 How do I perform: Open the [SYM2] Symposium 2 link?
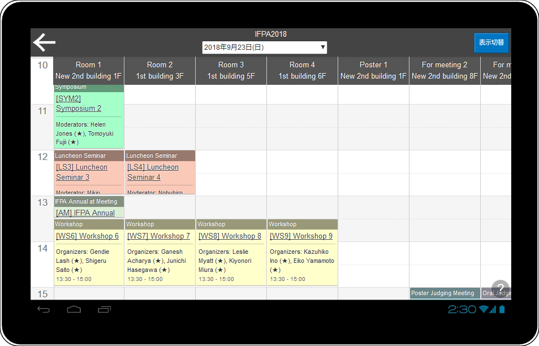pos(79,103)
